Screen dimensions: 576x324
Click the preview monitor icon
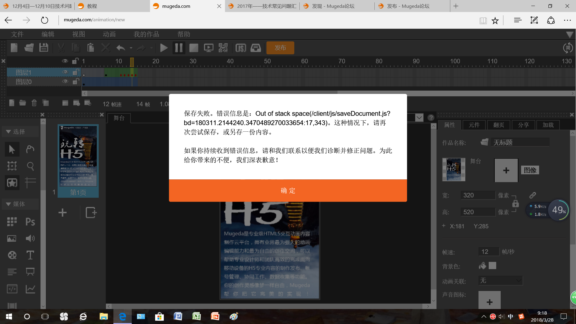point(208,48)
